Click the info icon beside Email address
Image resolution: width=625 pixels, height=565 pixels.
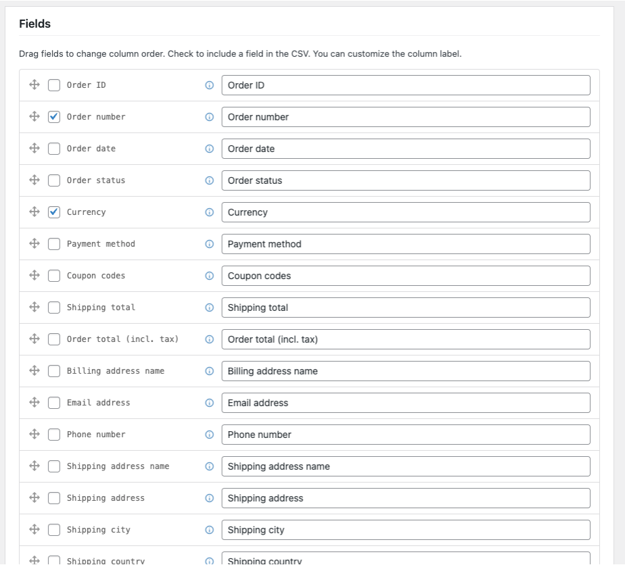(x=209, y=403)
